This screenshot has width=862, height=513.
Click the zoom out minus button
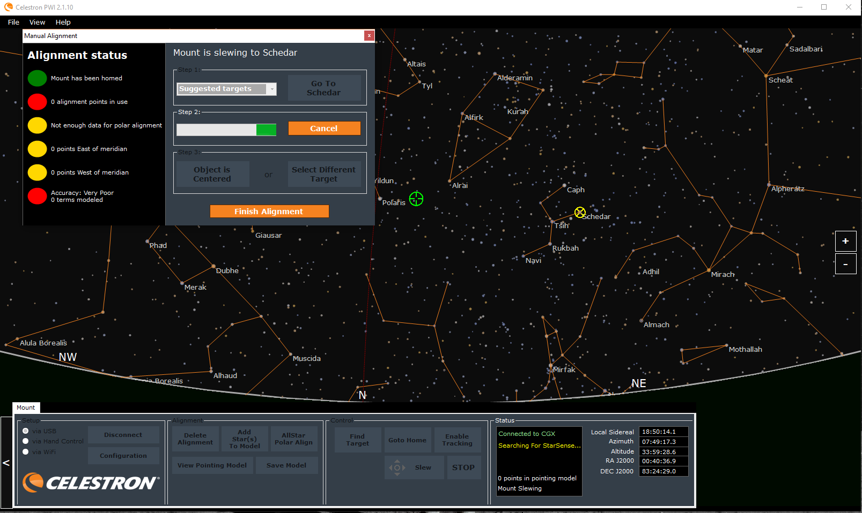(845, 264)
